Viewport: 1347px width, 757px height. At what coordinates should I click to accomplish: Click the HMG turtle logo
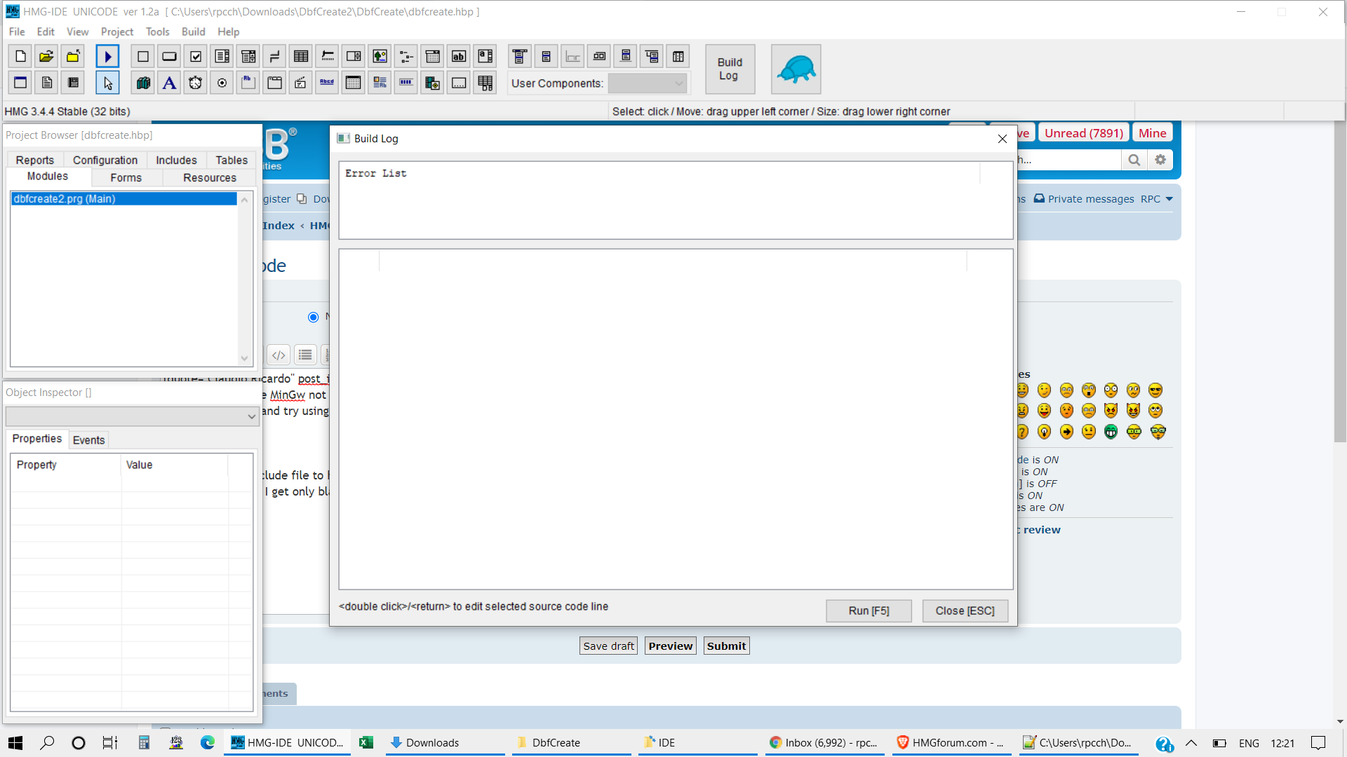tap(796, 69)
